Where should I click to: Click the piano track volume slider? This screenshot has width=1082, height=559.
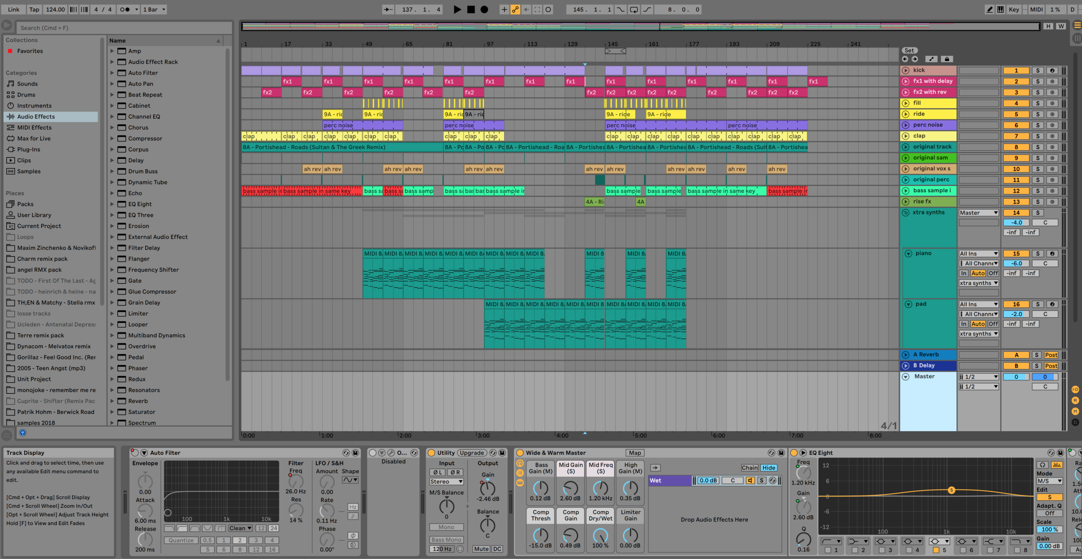pos(1016,263)
